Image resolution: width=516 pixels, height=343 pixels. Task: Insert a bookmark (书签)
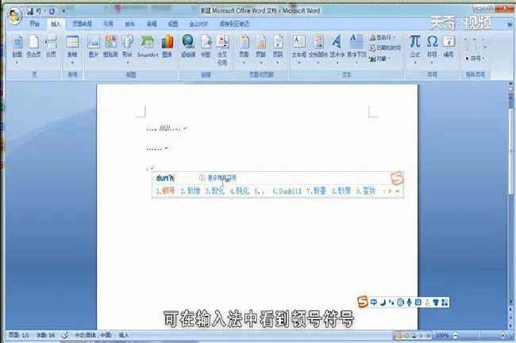[206, 46]
